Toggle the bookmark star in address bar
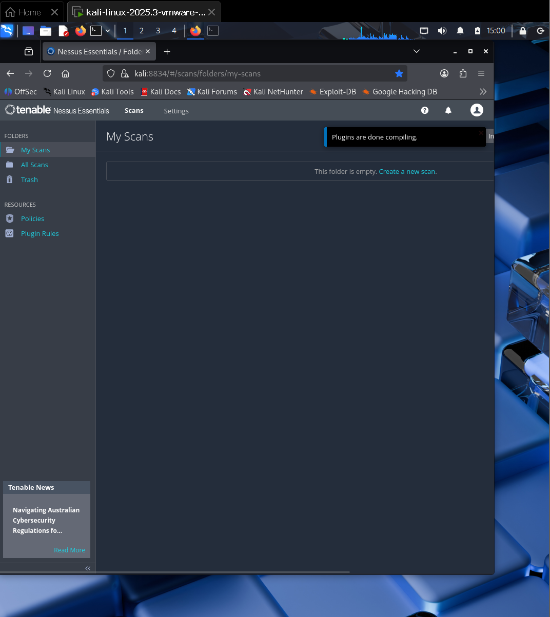The width and height of the screenshot is (550, 617). pos(399,73)
